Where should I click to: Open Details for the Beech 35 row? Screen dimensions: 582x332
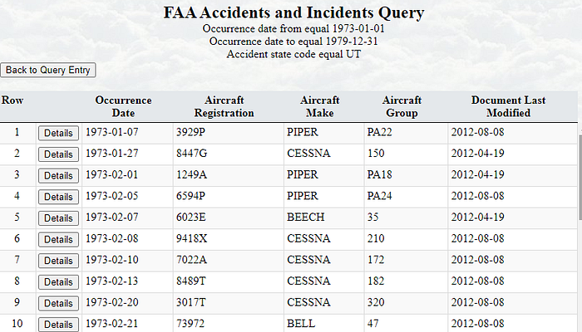(58, 218)
